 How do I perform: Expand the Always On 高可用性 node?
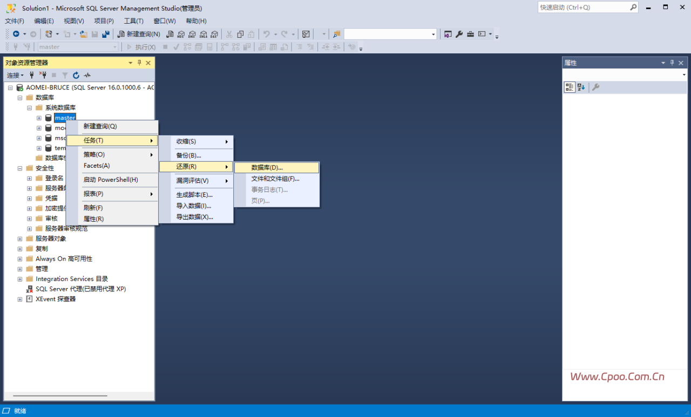tap(20, 259)
